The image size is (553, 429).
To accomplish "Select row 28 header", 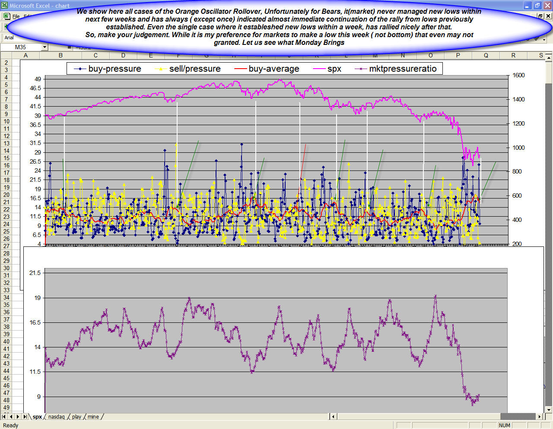I will click(6, 253).
